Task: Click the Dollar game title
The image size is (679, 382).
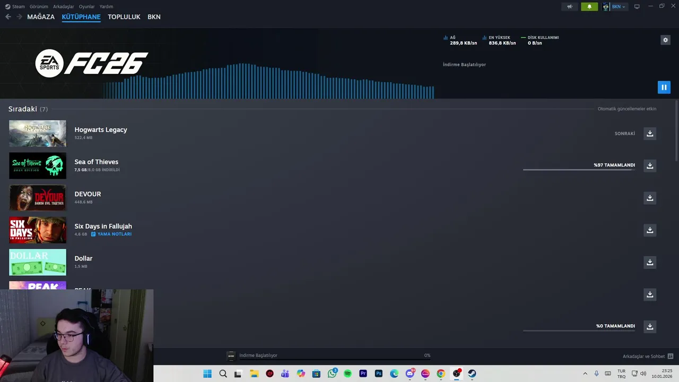Action: pos(83,258)
